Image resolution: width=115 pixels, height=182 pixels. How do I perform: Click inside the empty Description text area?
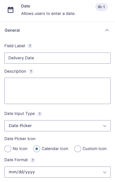pos(57,91)
